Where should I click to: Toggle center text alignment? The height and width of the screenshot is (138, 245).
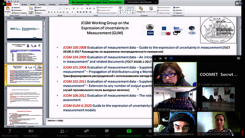click(x=81, y=12)
